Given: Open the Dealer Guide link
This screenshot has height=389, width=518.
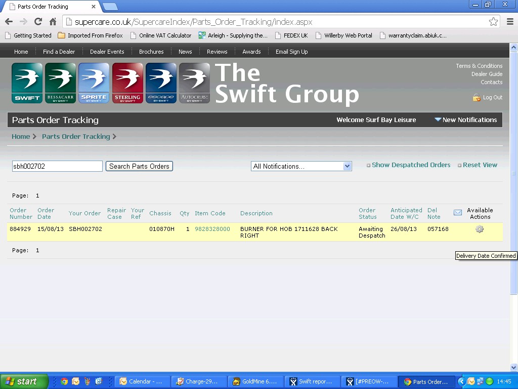Looking at the screenshot, I should coord(487,74).
